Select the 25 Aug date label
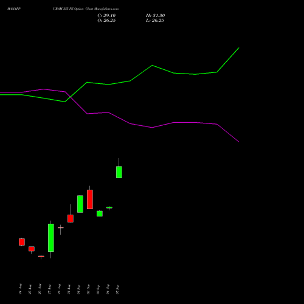The width and height of the screenshot is (304, 304). pyautogui.click(x=30, y=289)
